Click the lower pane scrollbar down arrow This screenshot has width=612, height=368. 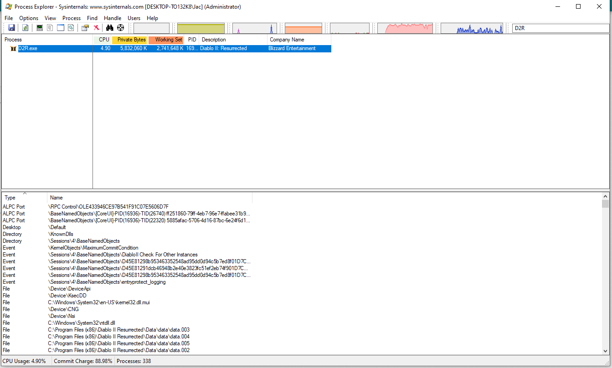tap(605, 351)
